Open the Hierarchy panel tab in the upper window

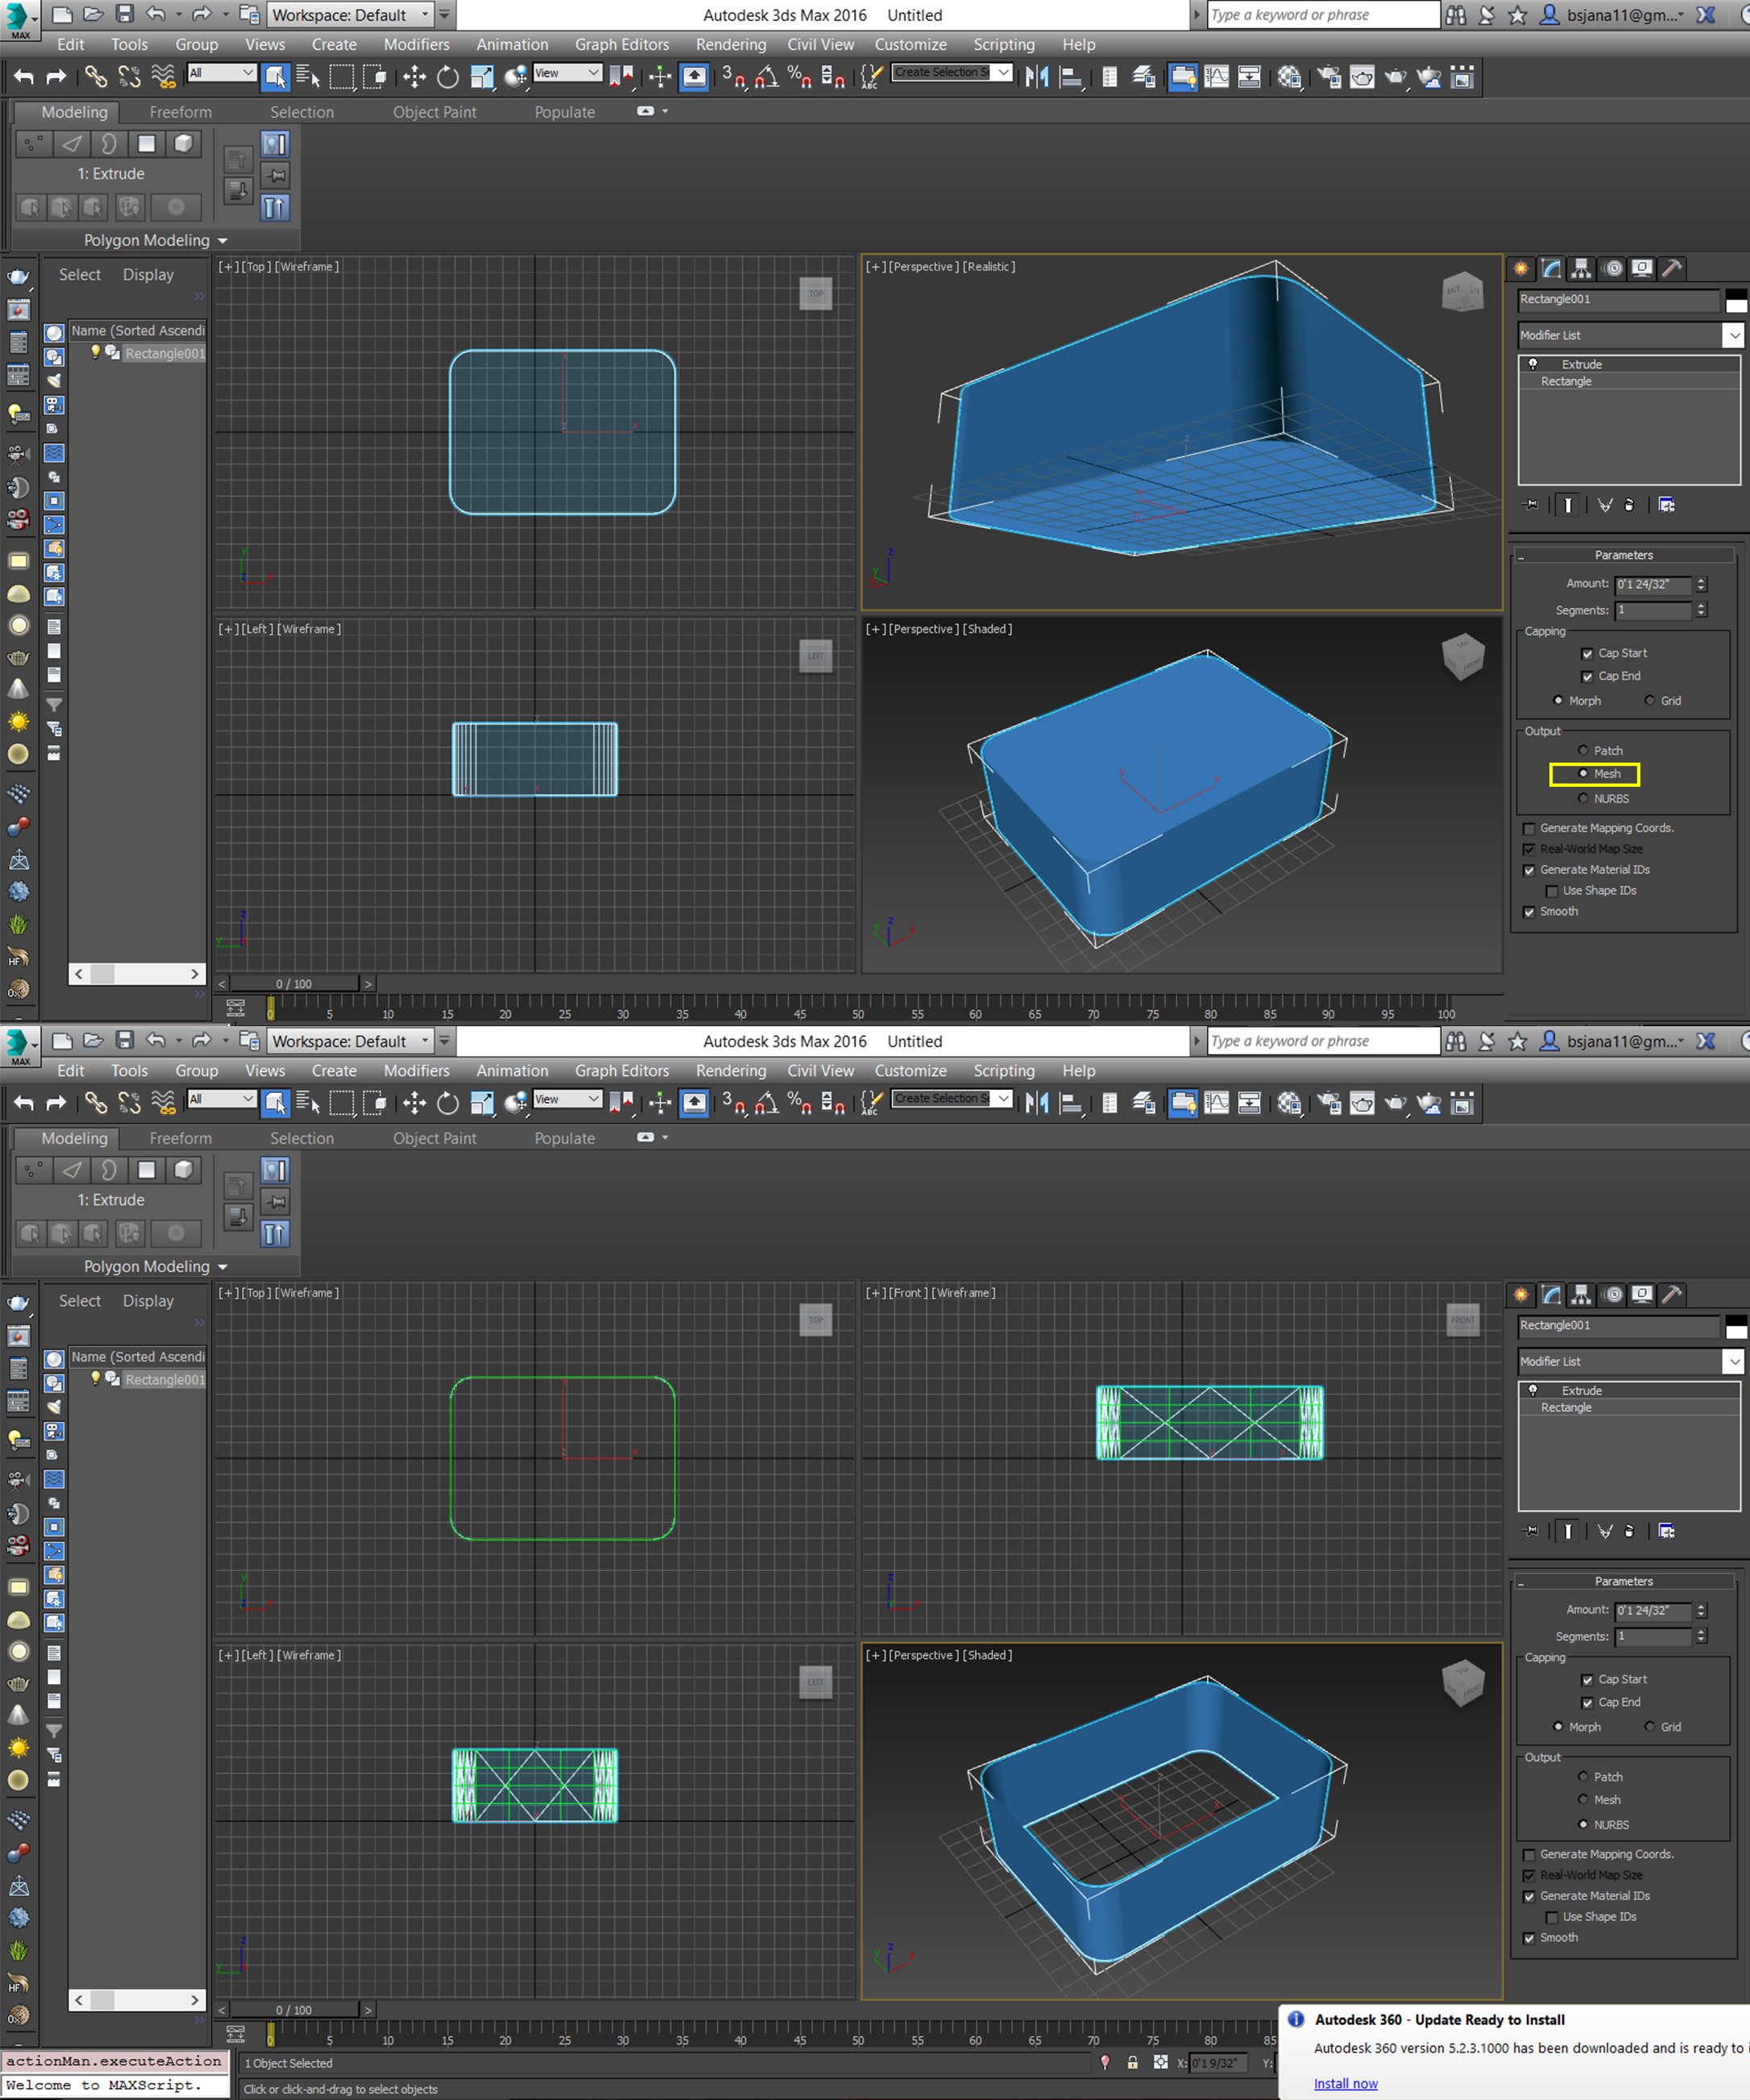pos(1581,268)
